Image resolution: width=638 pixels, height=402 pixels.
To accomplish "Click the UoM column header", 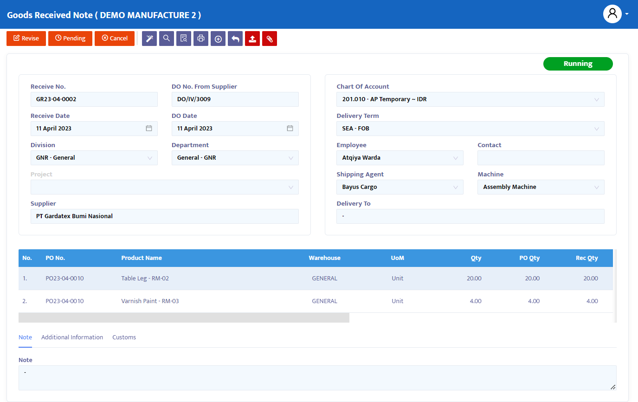I will [x=398, y=258].
